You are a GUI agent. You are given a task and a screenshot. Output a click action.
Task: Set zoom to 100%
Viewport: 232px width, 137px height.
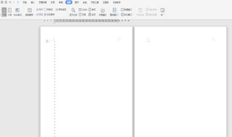point(83,10)
